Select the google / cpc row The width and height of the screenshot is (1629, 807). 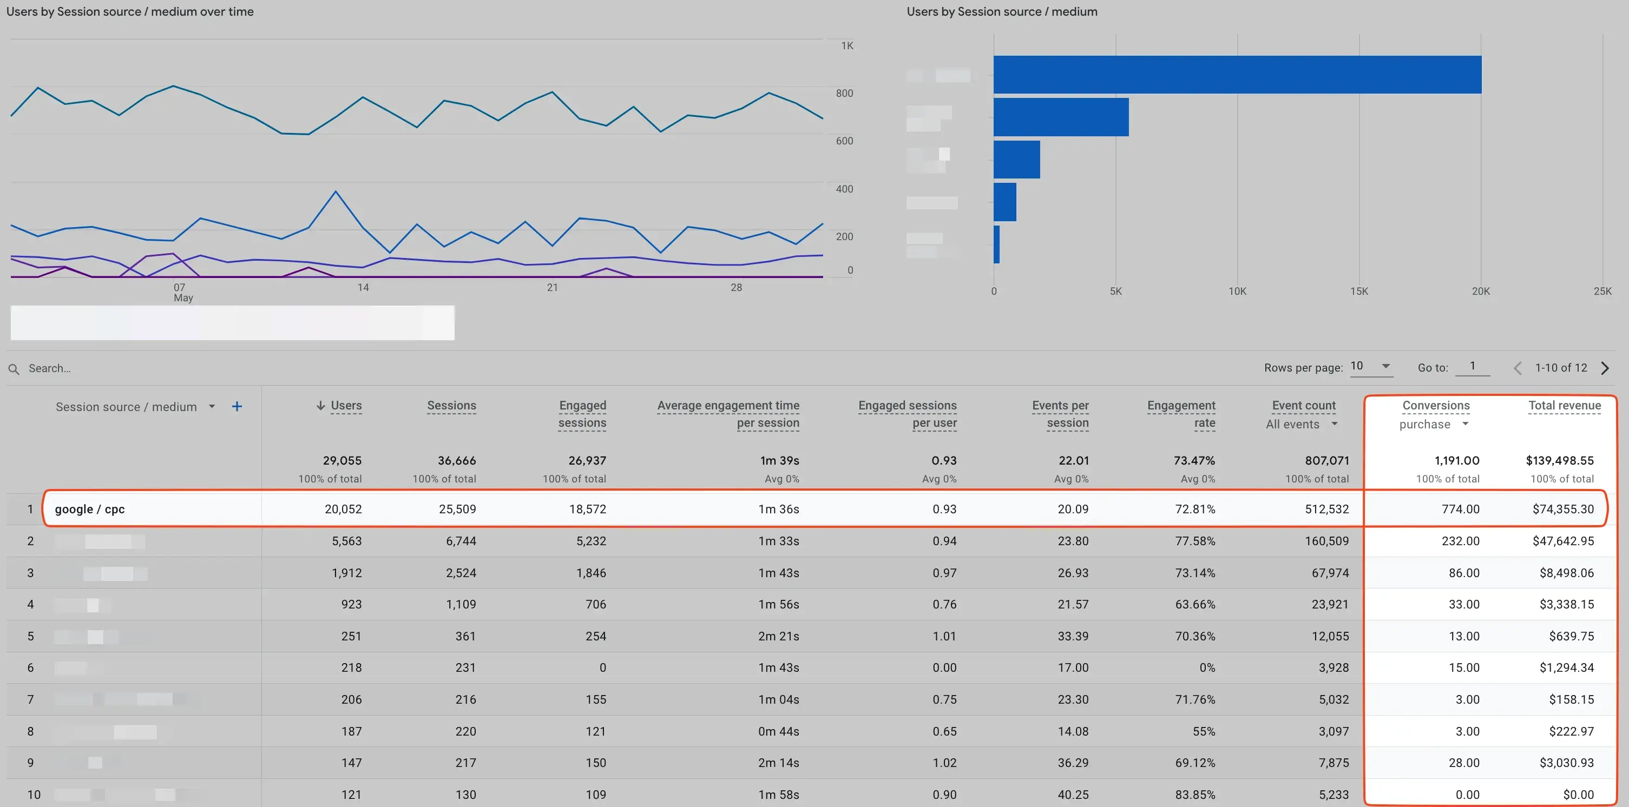(x=90, y=509)
